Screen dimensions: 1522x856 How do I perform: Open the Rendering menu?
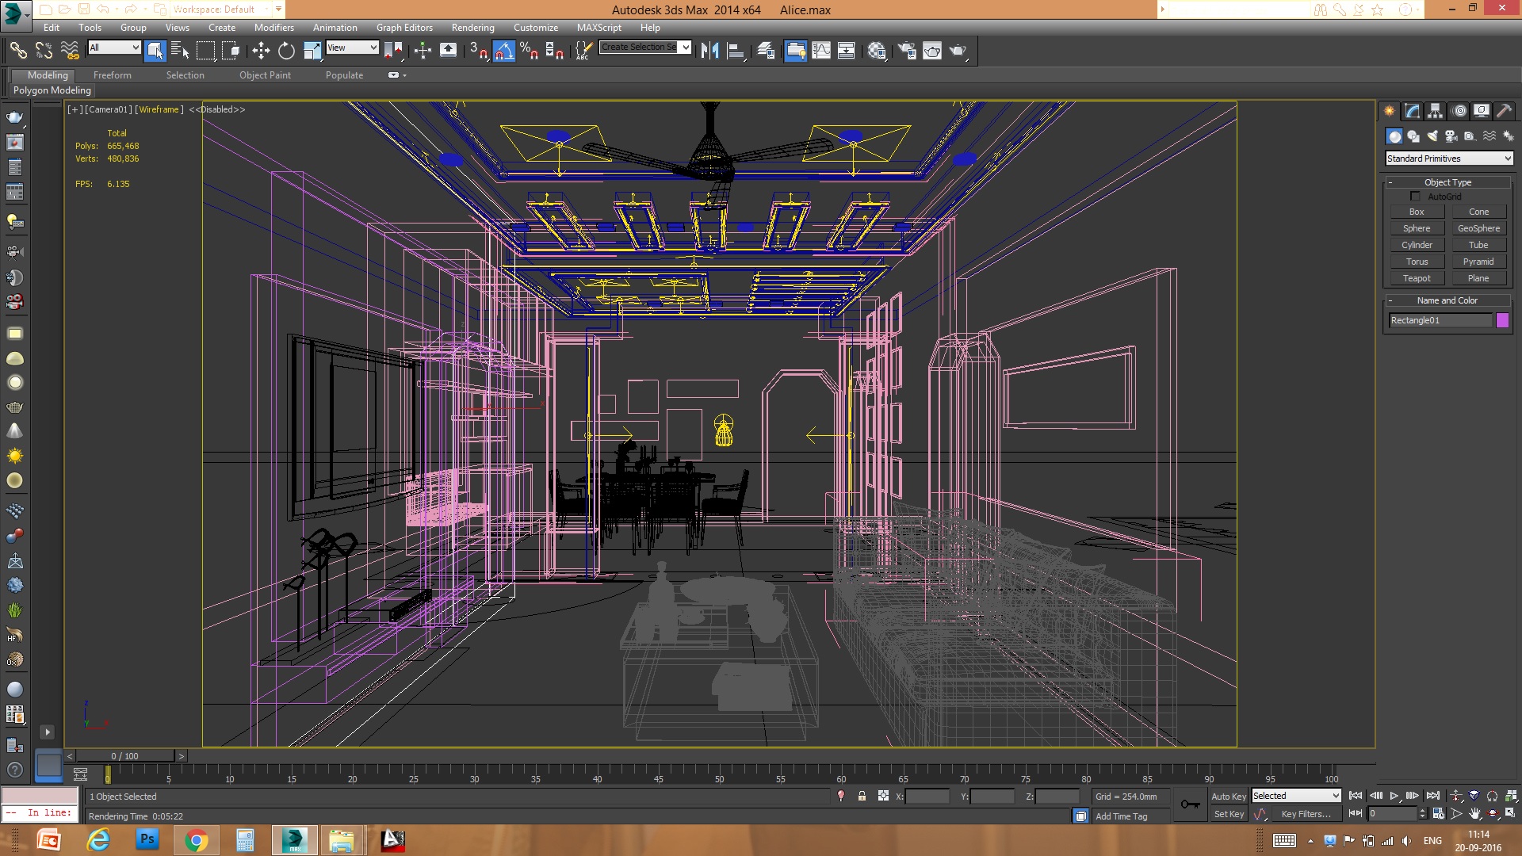(x=472, y=28)
